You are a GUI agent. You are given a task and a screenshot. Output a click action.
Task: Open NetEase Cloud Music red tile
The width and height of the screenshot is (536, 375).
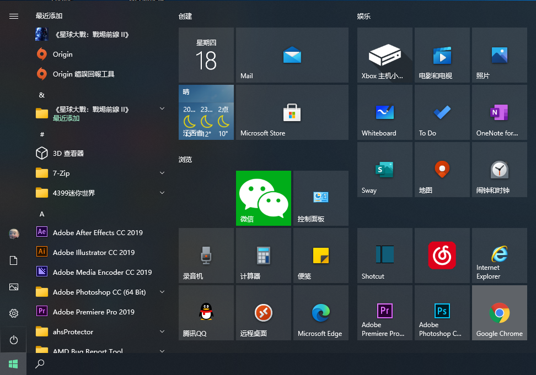(442, 255)
